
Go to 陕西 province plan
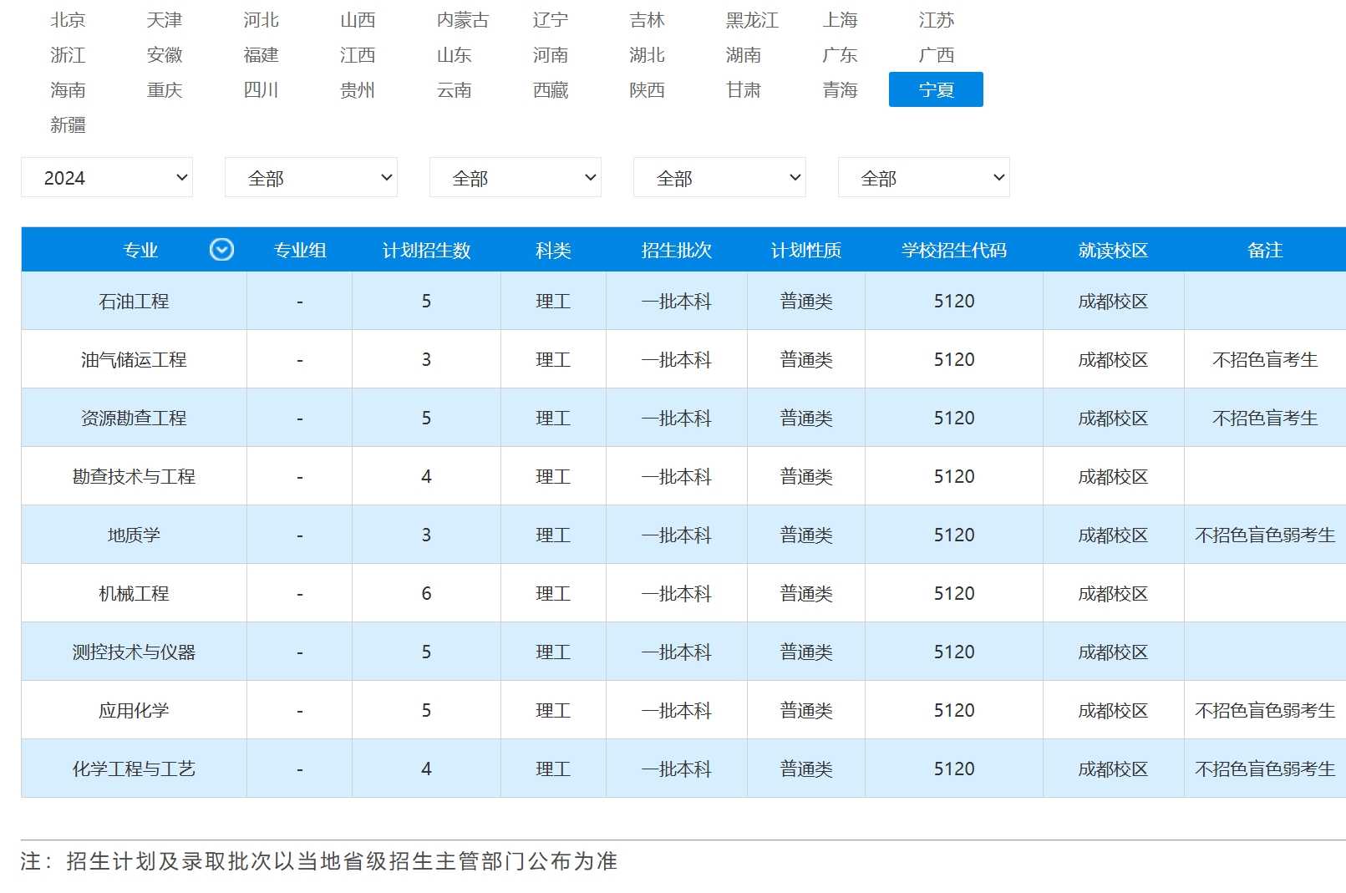click(x=648, y=90)
